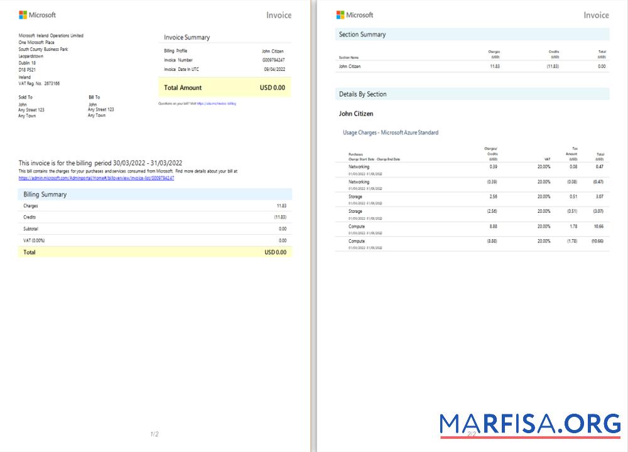Click the four-color Microsoft squares icon, first page
This screenshot has height=452, width=628.
click(x=24, y=14)
